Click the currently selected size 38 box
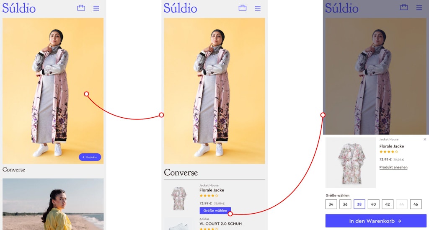The height and width of the screenshot is (230, 429). (x=359, y=204)
